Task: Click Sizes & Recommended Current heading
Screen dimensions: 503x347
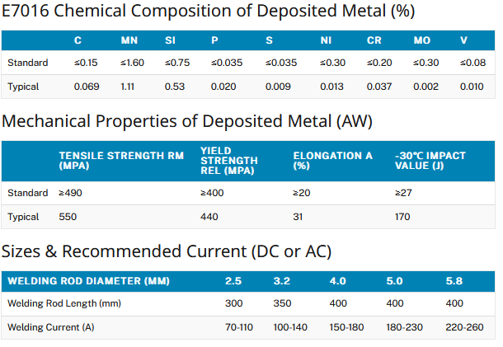Action: 167,251
